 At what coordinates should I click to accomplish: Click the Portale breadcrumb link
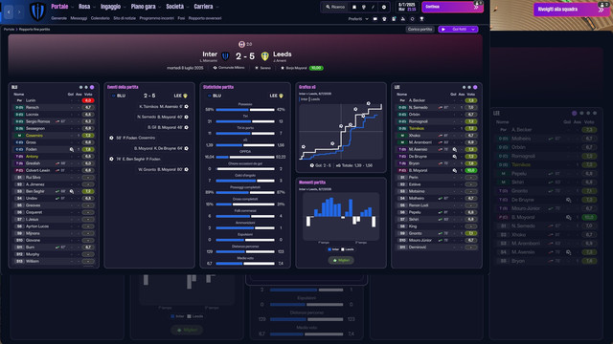click(x=9, y=30)
